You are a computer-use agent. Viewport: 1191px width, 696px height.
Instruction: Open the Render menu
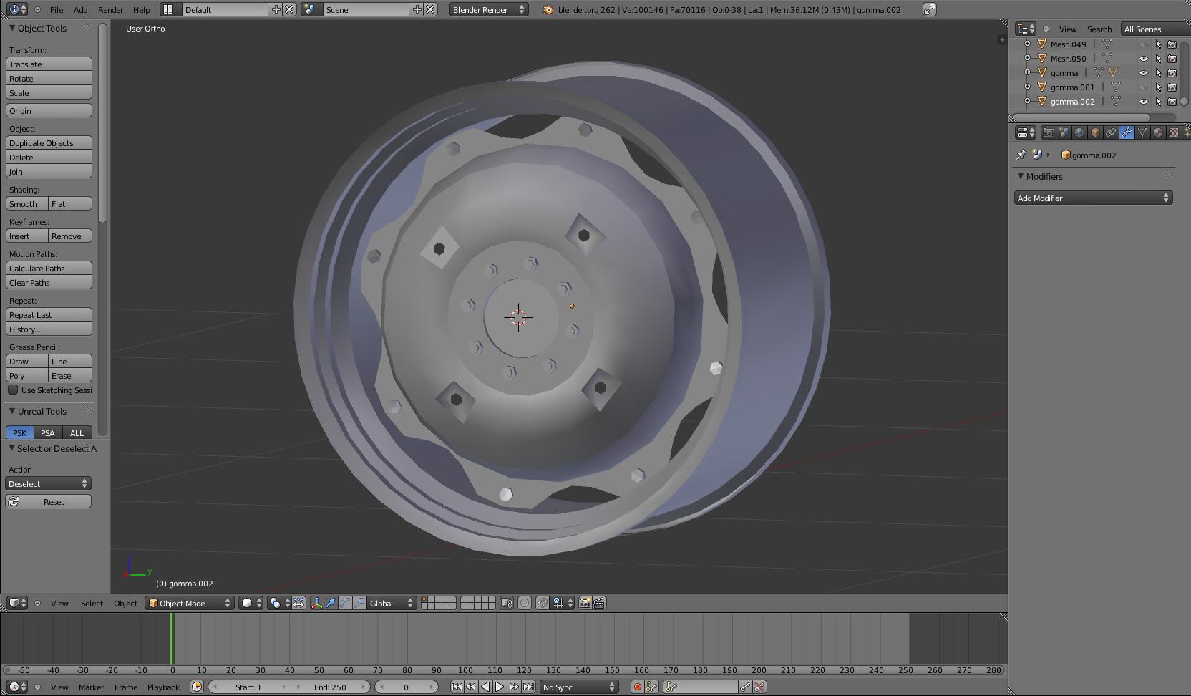110,9
